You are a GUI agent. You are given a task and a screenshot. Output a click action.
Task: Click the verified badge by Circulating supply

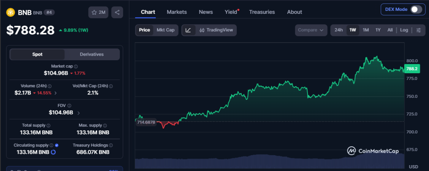pos(57,145)
